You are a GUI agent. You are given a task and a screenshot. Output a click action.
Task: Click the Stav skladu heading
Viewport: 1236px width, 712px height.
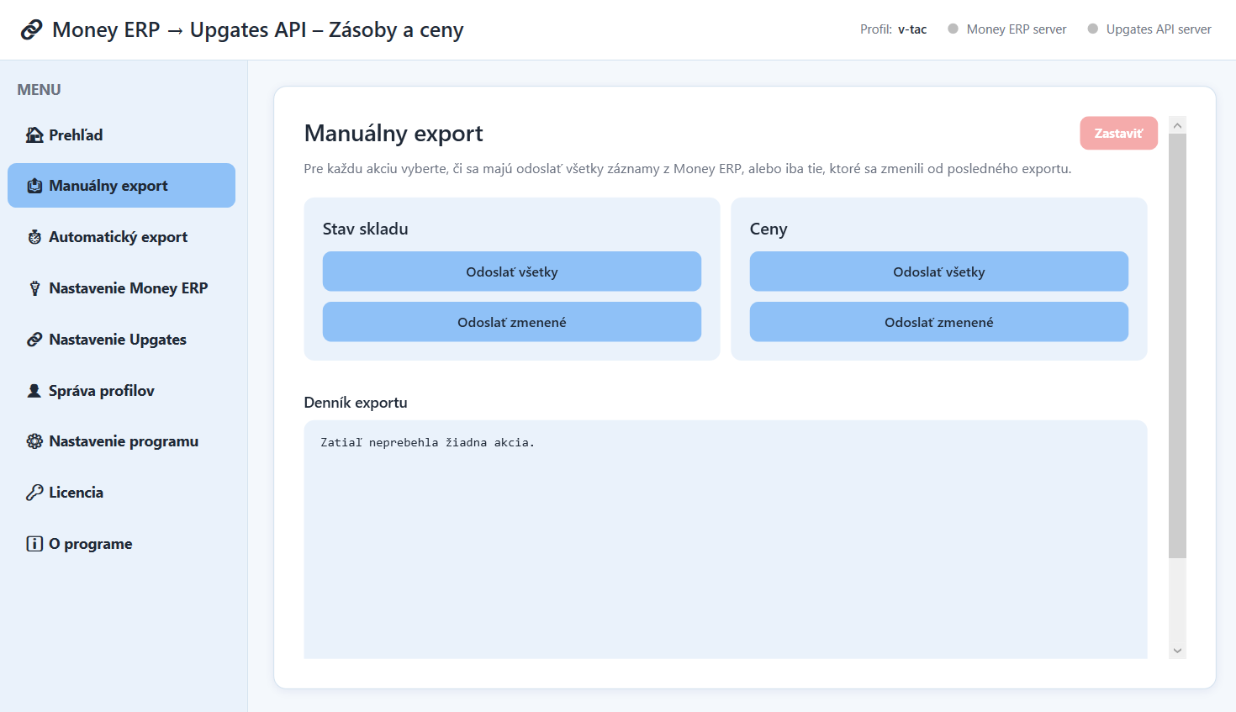pos(366,229)
